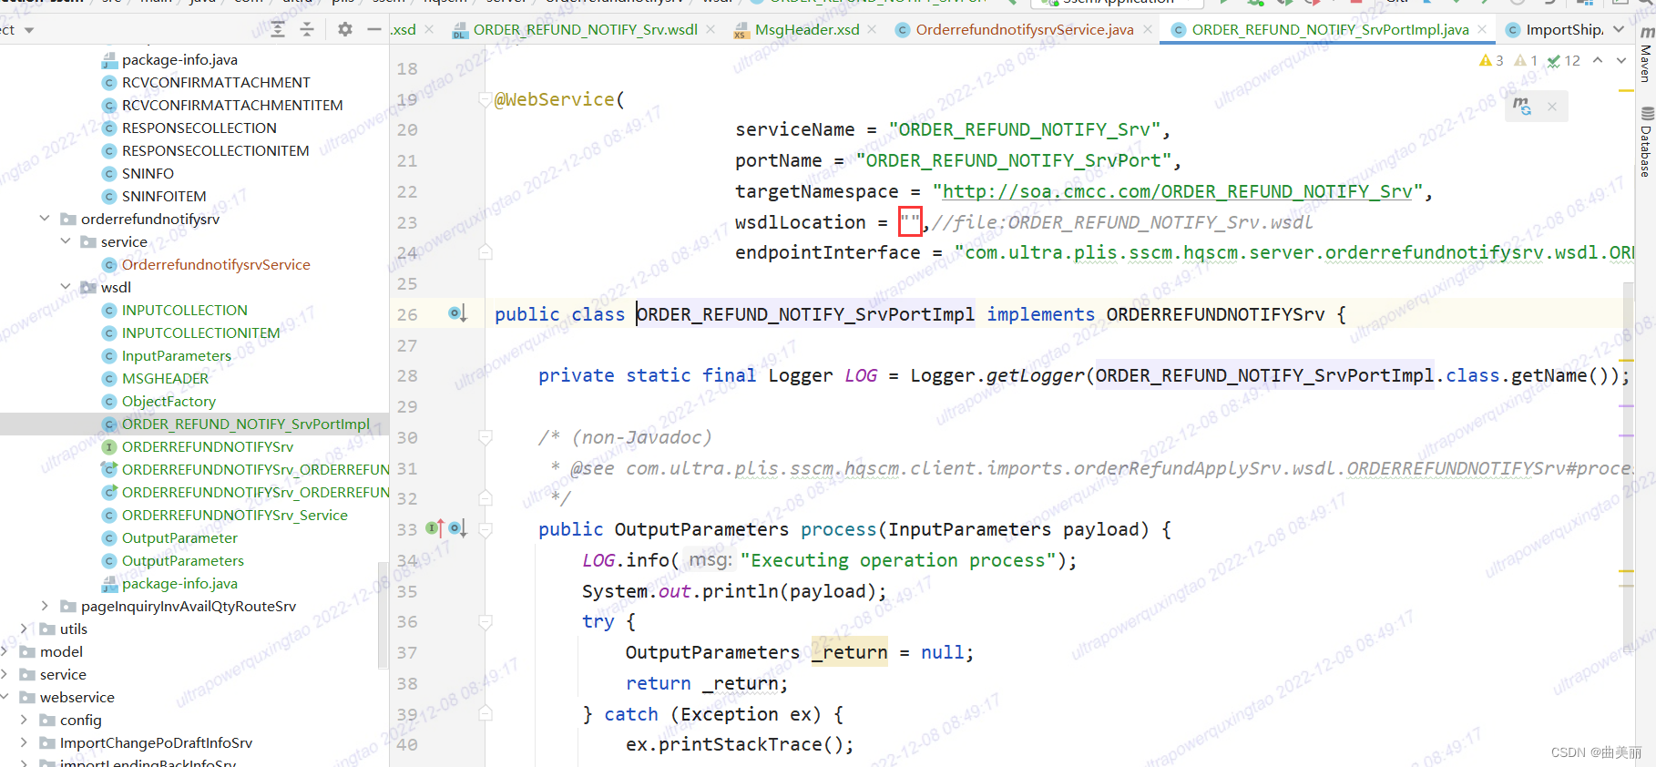Viewport: 1656px width, 767px height.
Task: Click the 3 warnings indicator
Action: click(x=1491, y=60)
